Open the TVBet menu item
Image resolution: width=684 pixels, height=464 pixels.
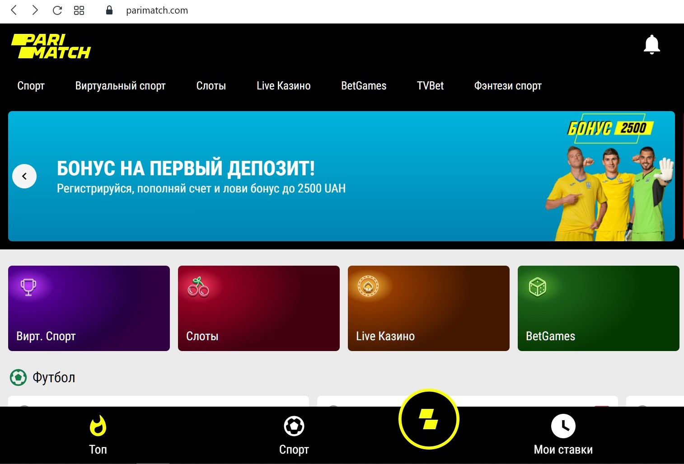[430, 86]
